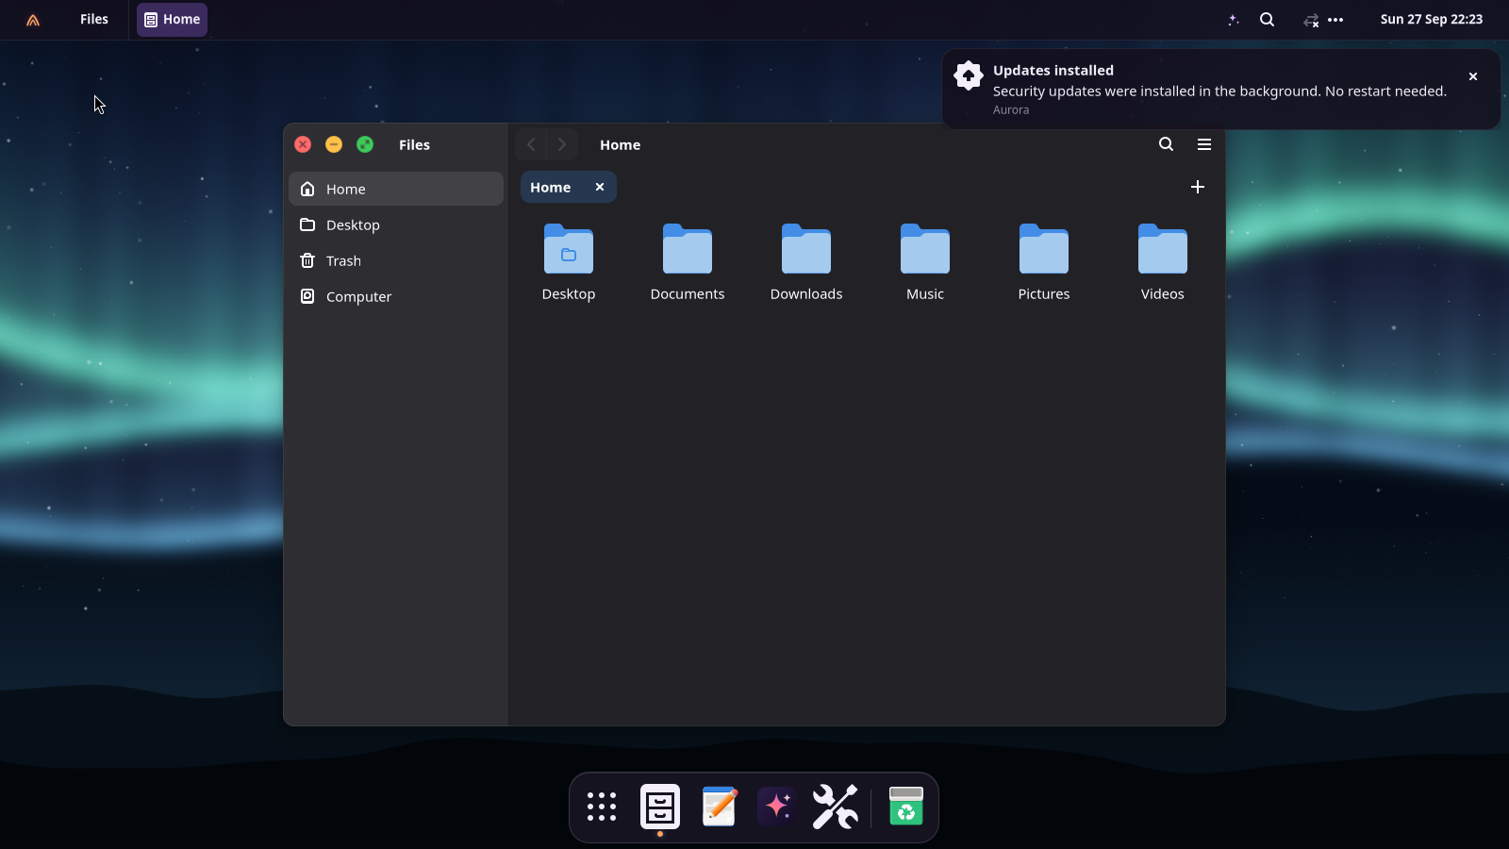Select the Home tab in Files
Viewport: 1509px width, 849px height.
(x=568, y=187)
